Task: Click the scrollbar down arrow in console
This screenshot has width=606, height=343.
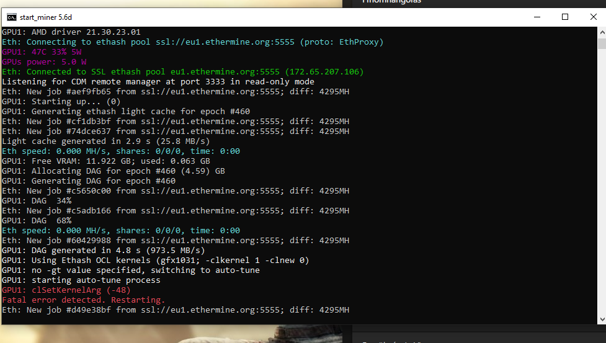Action: 602,319
